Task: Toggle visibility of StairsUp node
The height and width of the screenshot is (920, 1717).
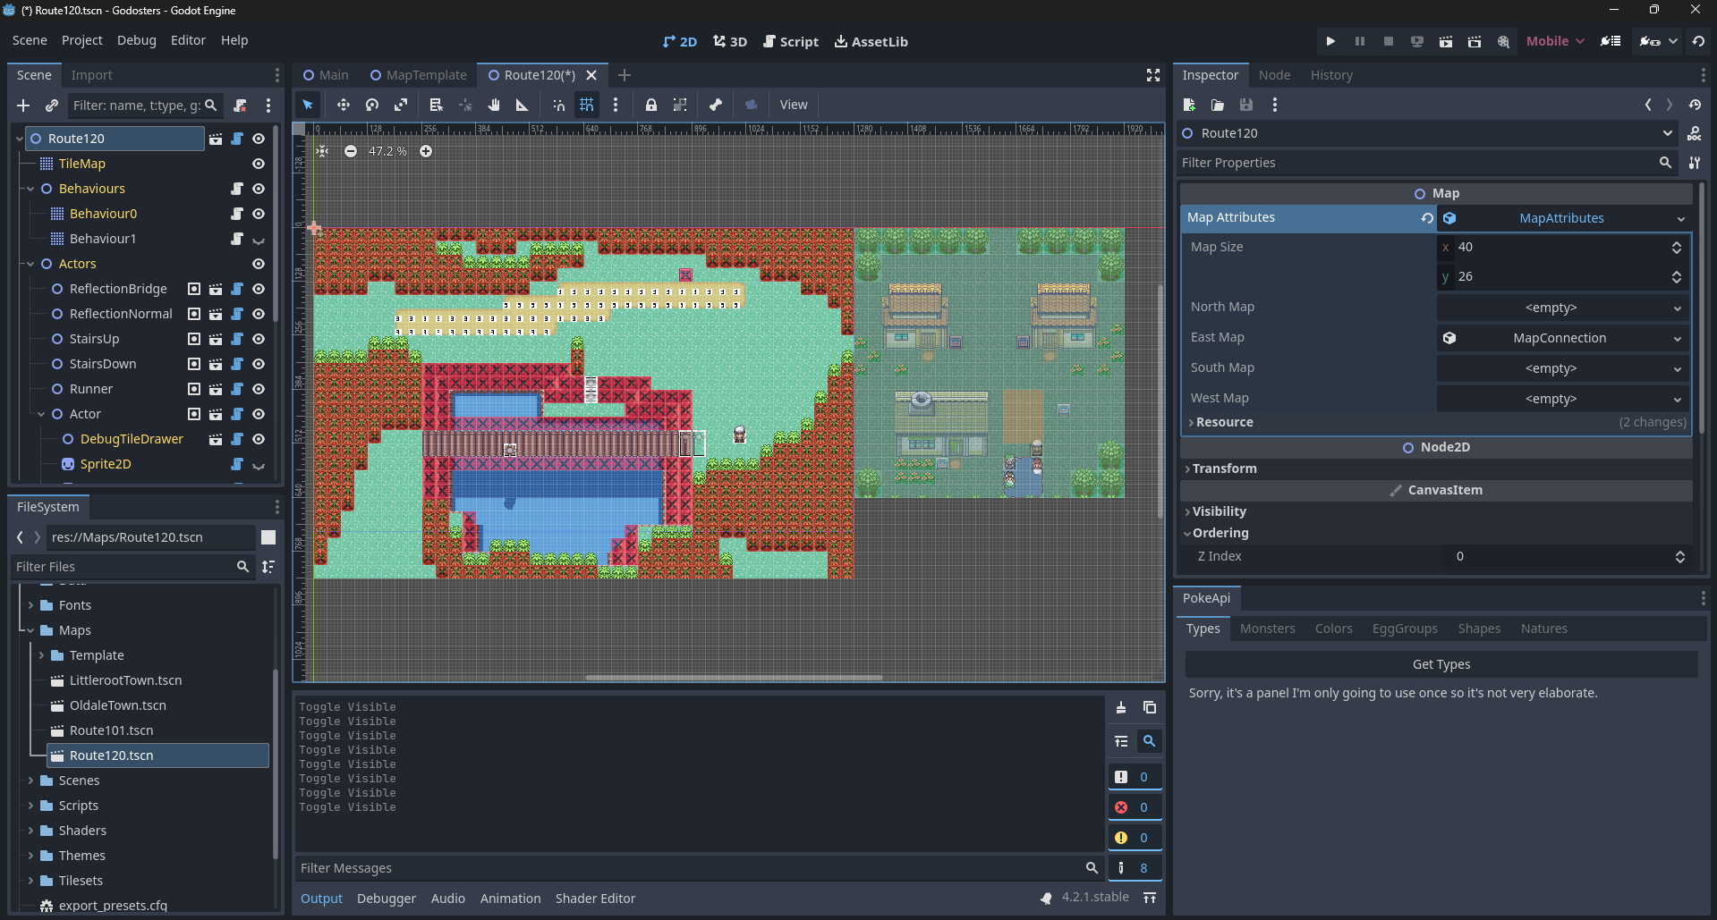Action: pyautogui.click(x=259, y=339)
